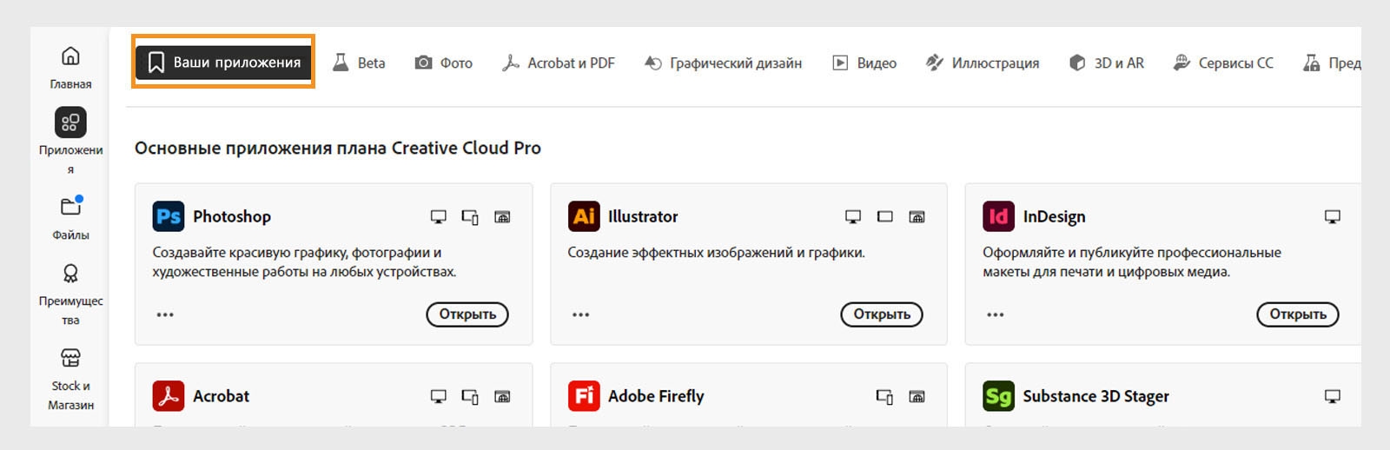Open the Сервисы CC tab

point(1223,63)
